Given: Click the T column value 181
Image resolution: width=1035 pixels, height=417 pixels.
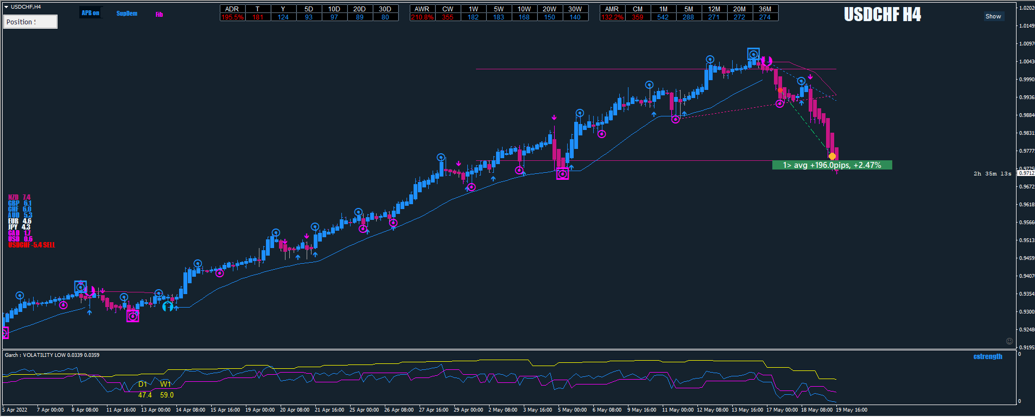Looking at the screenshot, I should coord(258,17).
